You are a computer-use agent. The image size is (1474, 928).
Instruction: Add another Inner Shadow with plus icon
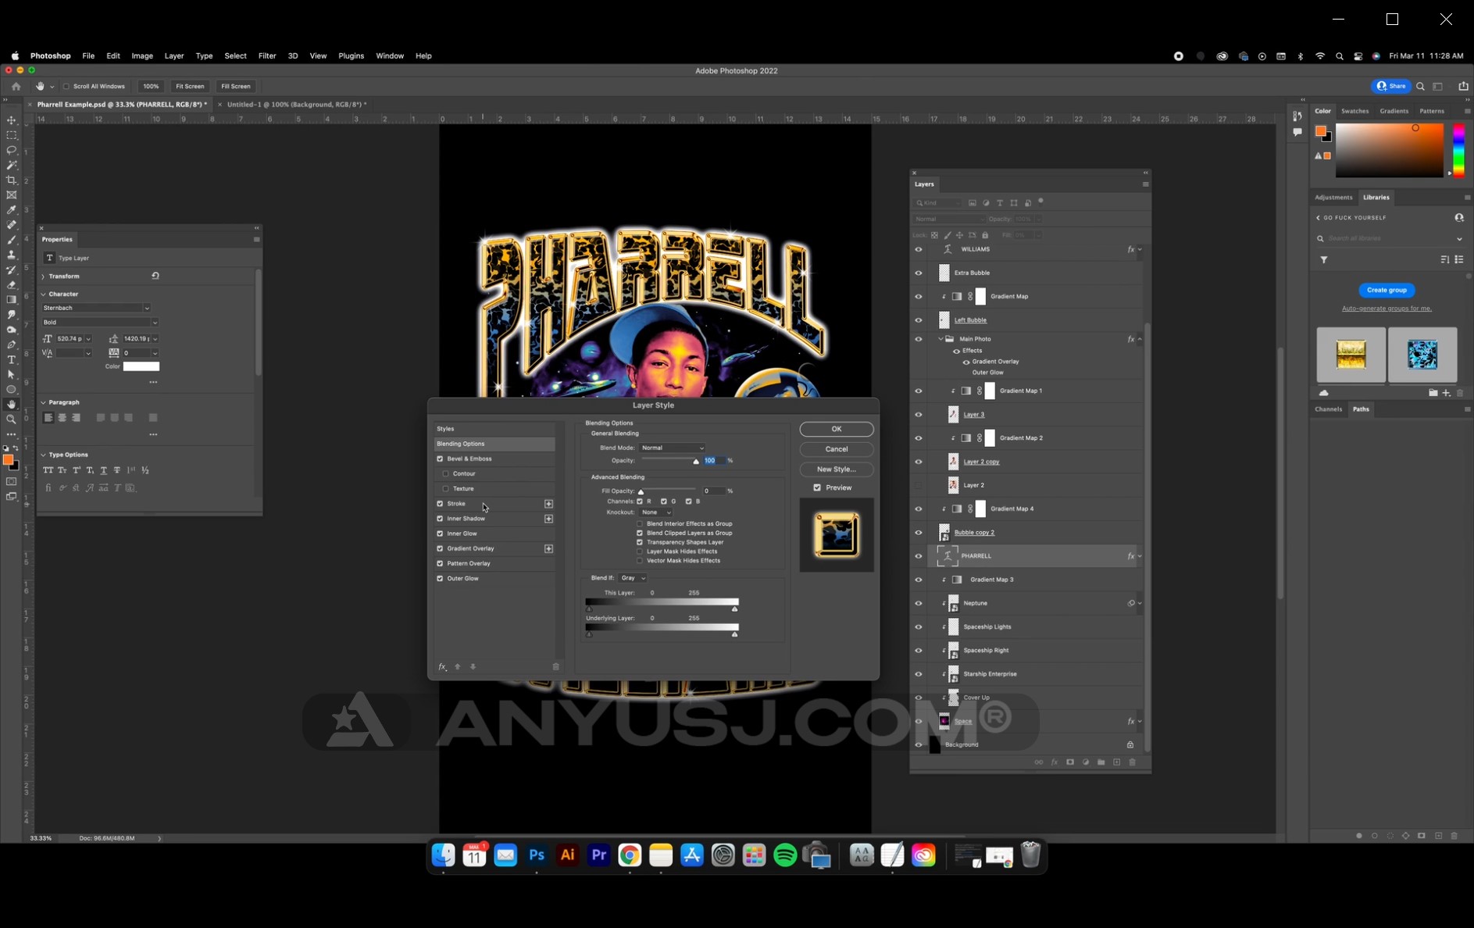(549, 519)
